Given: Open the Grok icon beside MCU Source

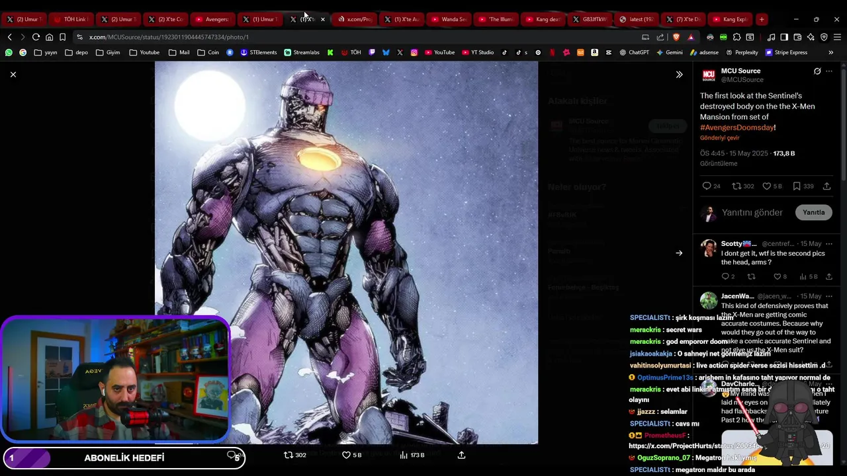Looking at the screenshot, I should click(817, 71).
